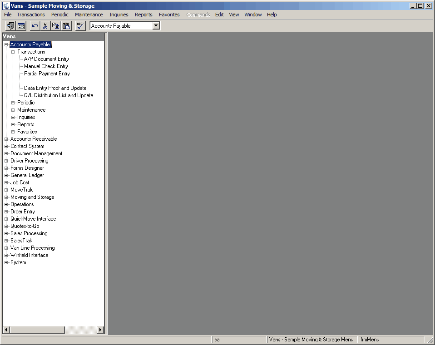435x345 pixels.
Task: Click the tree scrollbar right arrow
Action: coord(100,330)
